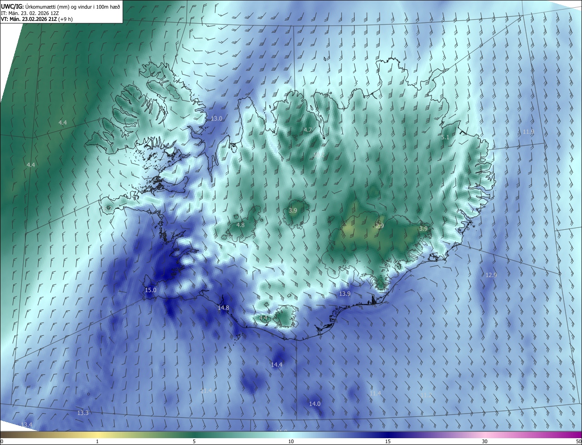
Task: Click the 13.9 value label
Action: click(x=345, y=294)
